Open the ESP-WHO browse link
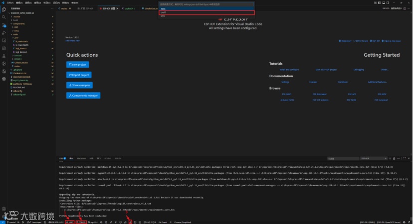Viewport: 413px width, 224px height. click(x=287, y=94)
